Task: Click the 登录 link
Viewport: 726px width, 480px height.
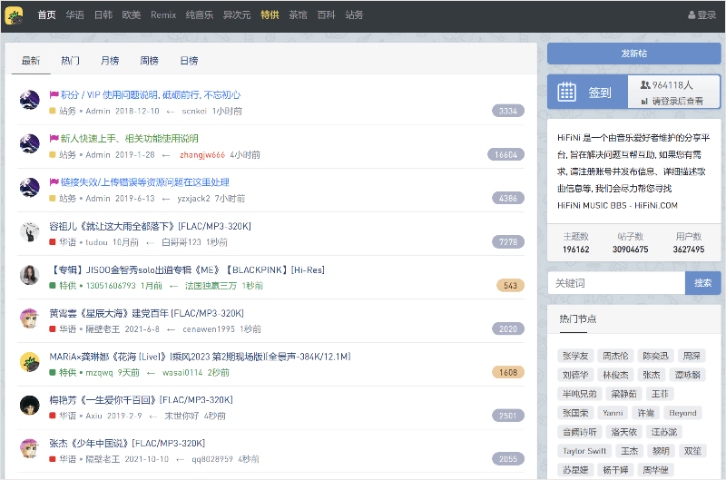Action: coord(702,15)
